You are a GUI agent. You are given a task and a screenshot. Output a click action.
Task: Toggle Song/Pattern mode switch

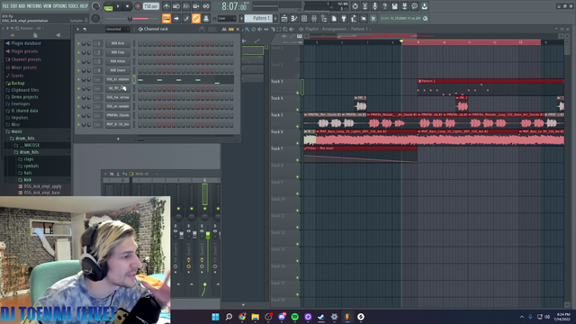(108, 6)
